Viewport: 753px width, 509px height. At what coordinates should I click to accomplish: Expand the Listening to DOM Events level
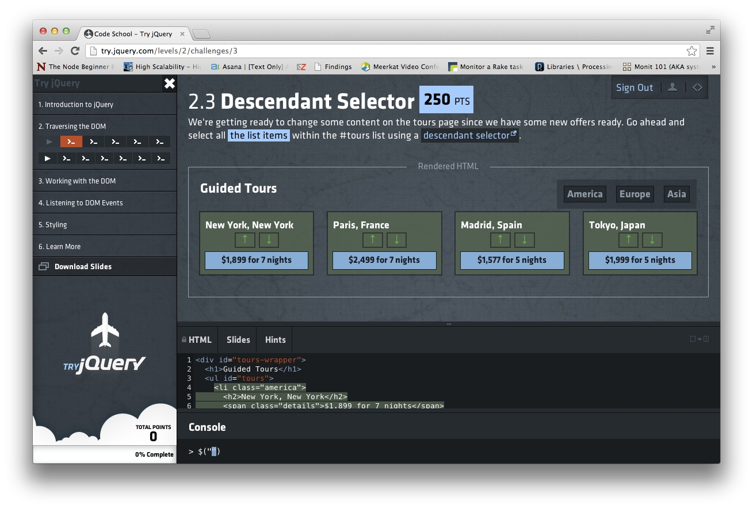click(81, 203)
